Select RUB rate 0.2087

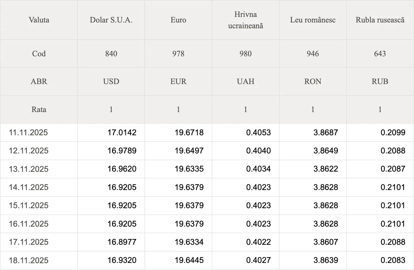(393, 169)
